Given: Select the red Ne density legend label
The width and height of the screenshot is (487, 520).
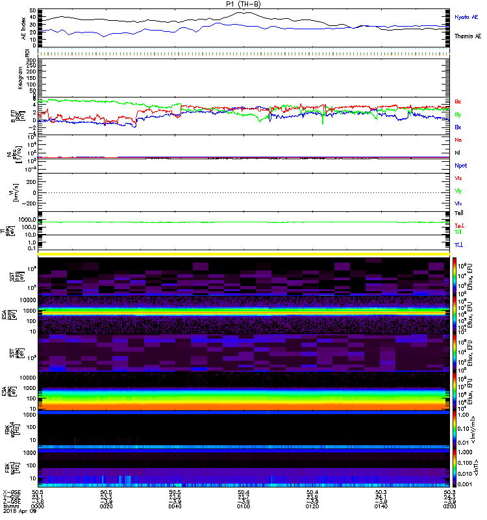Looking at the screenshot, I should tap(458, 140).
